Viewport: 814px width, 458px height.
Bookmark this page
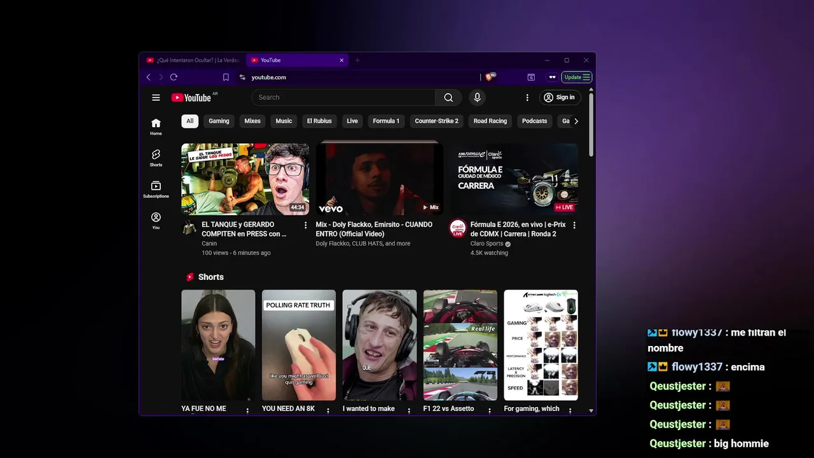pos(226,77)
